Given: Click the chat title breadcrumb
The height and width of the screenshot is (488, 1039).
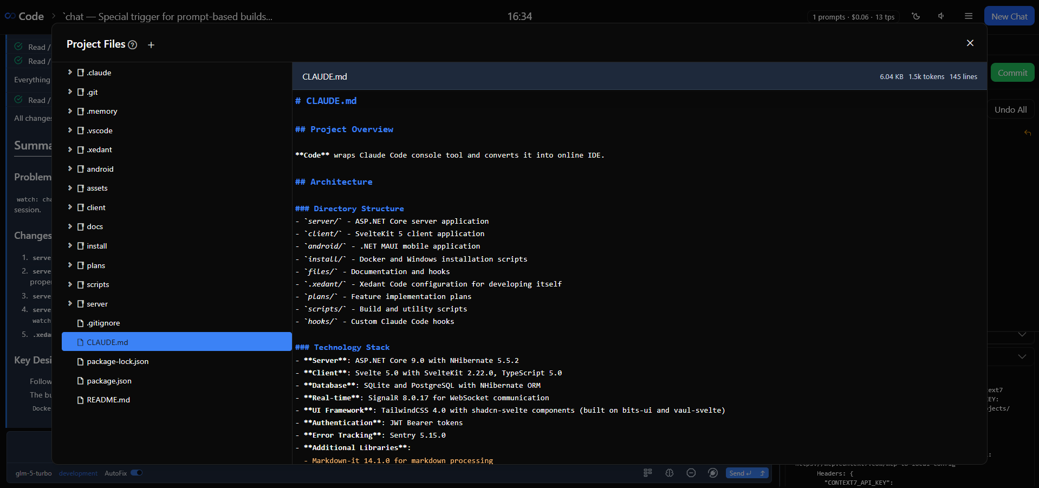Looking at the screenshot, I should point(168,16).
